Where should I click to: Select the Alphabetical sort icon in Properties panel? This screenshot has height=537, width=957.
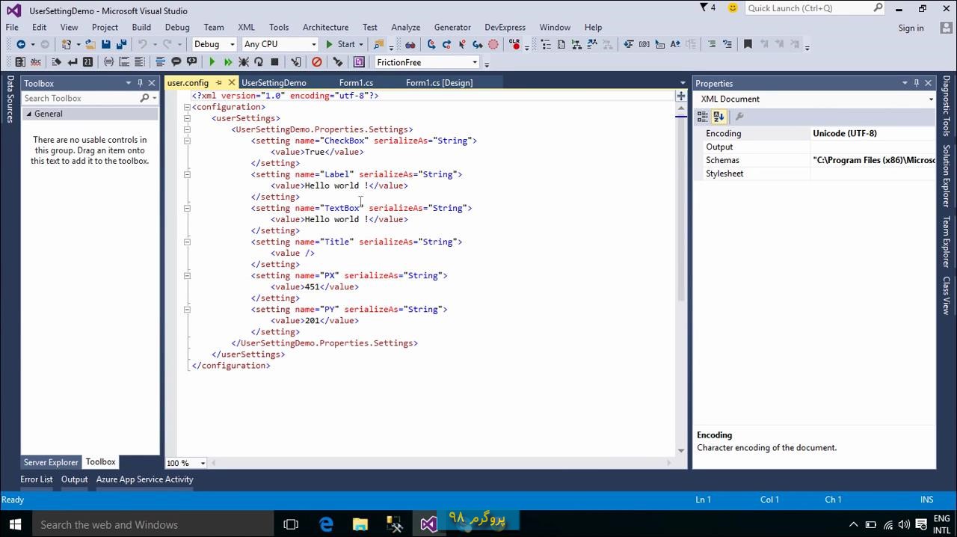(718, 116)
